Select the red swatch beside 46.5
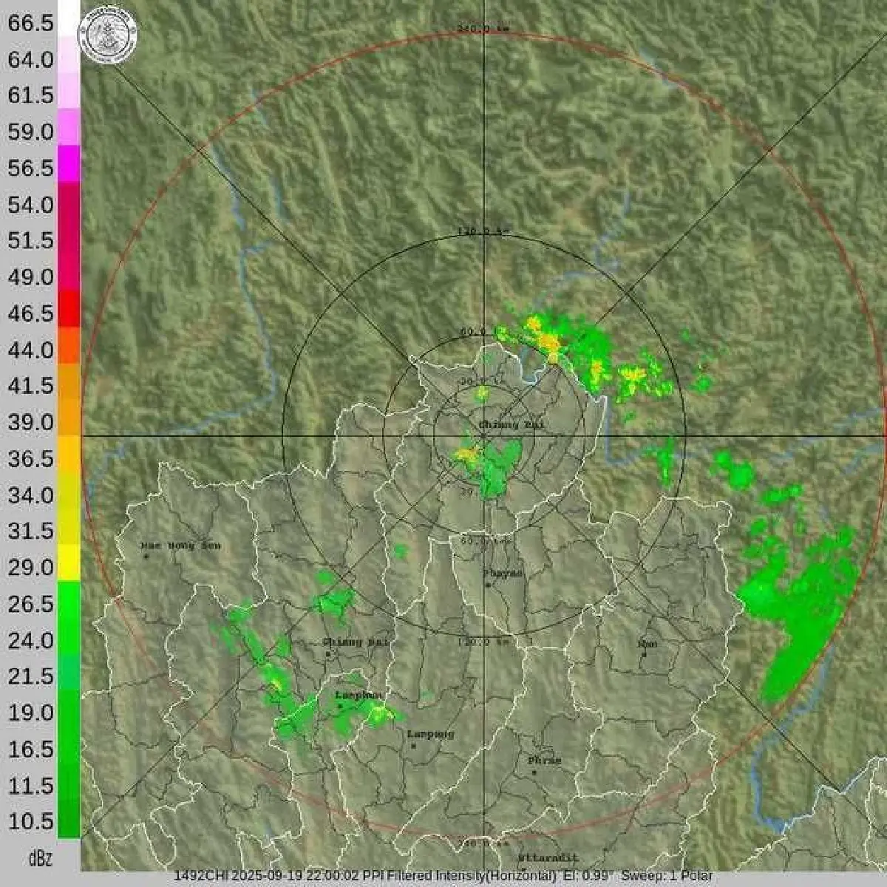Screen dimensions: 887x887 [69, 308]
